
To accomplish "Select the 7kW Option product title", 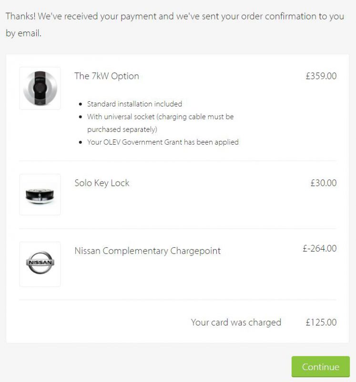I will click(x=107, y=76).
